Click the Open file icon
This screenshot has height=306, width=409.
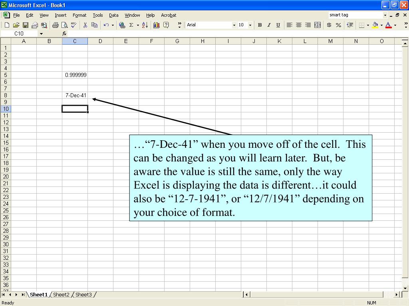(16, 25)
